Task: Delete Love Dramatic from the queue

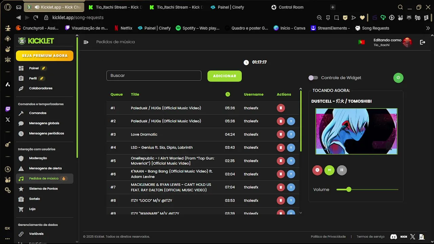Action: click(280, 135)
